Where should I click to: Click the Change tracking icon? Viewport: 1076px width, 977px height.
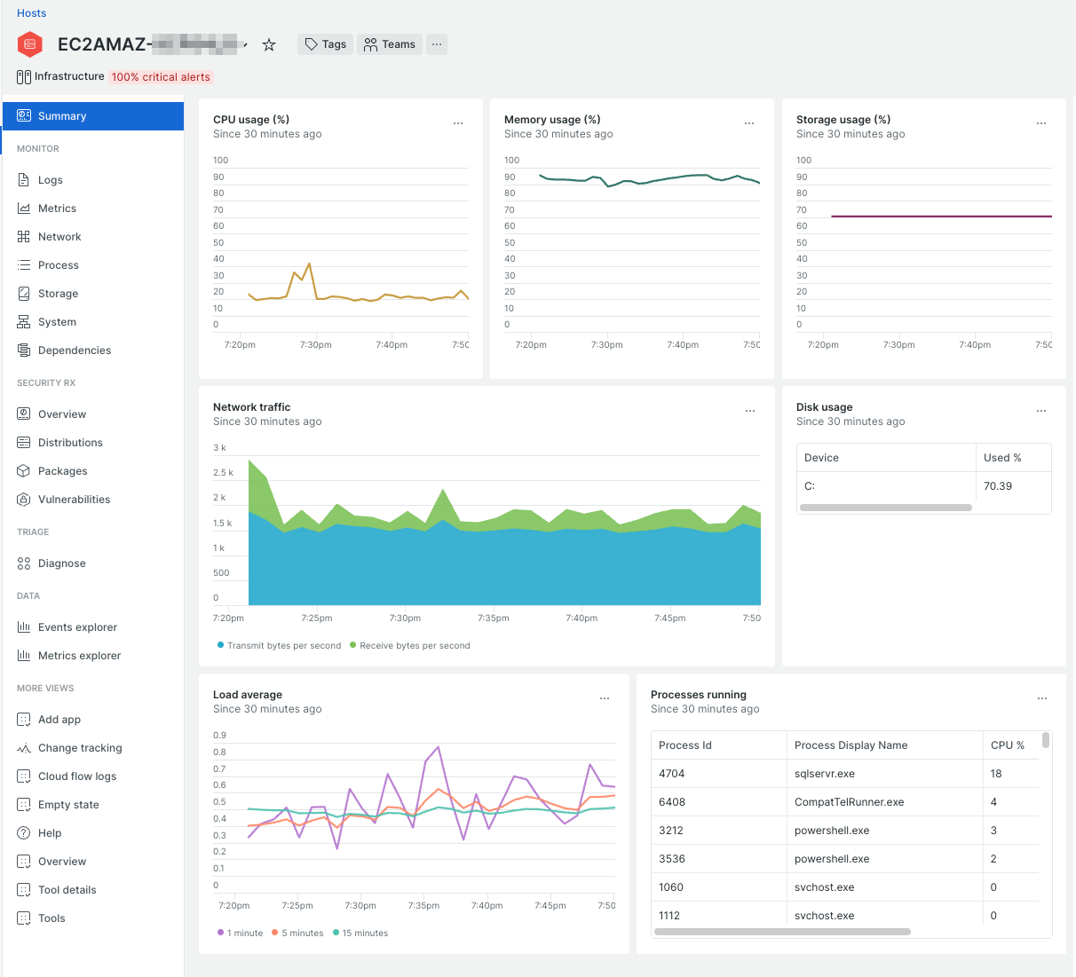pyautogui.click(x=24, y=748)
